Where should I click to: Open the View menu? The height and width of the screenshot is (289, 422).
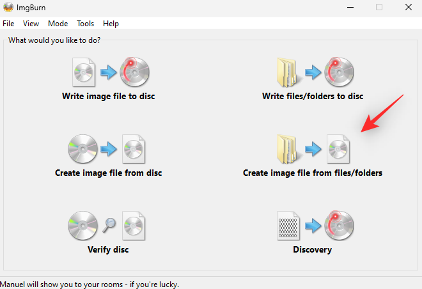[31, 24]
